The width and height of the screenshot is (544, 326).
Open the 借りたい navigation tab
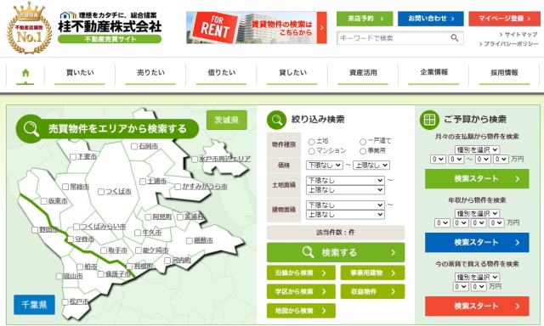221,74
